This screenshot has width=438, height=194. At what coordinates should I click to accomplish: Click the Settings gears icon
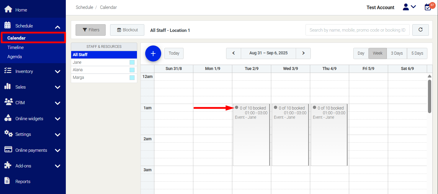click(x=9, y=133)
